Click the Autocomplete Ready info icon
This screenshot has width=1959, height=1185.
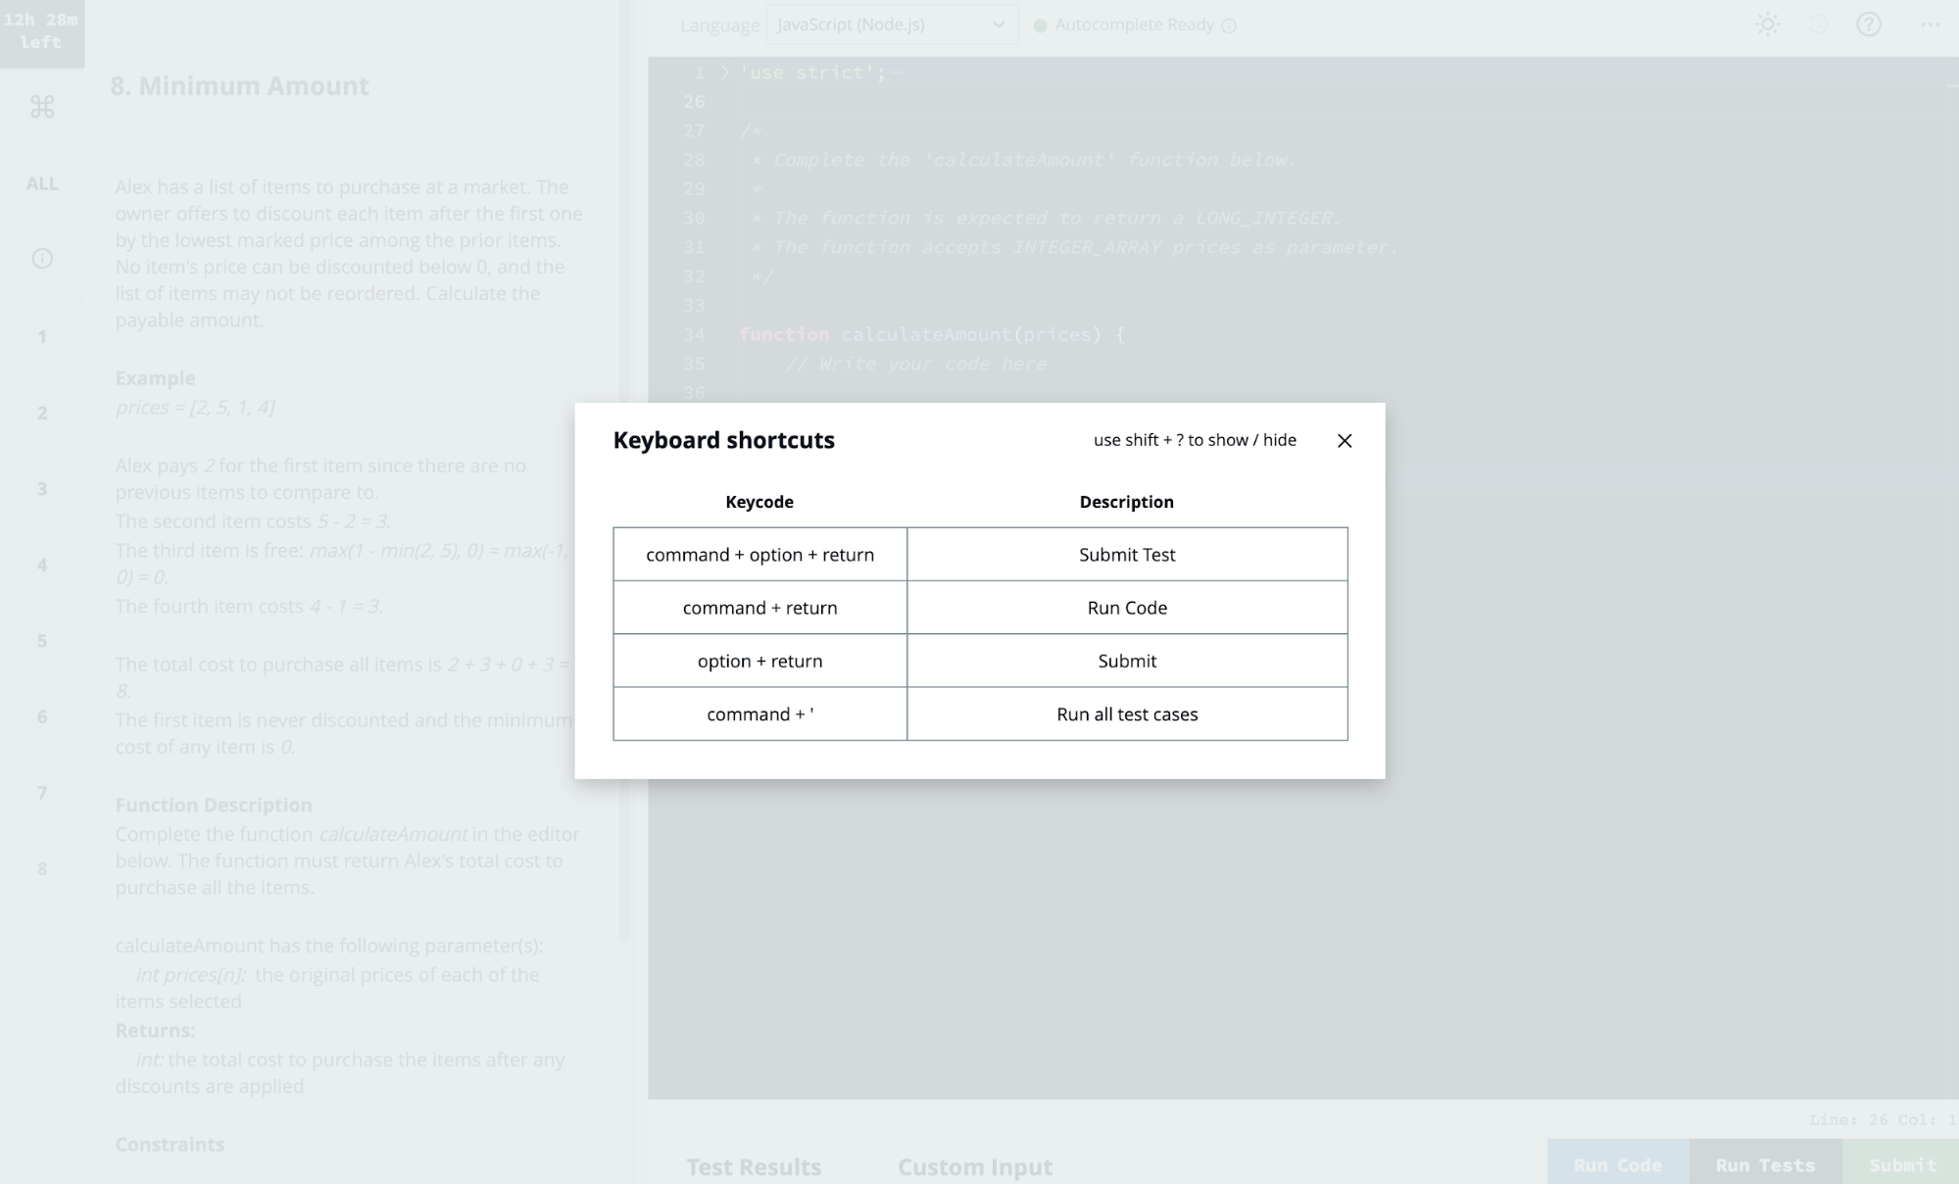click(x=1229, y=25)
